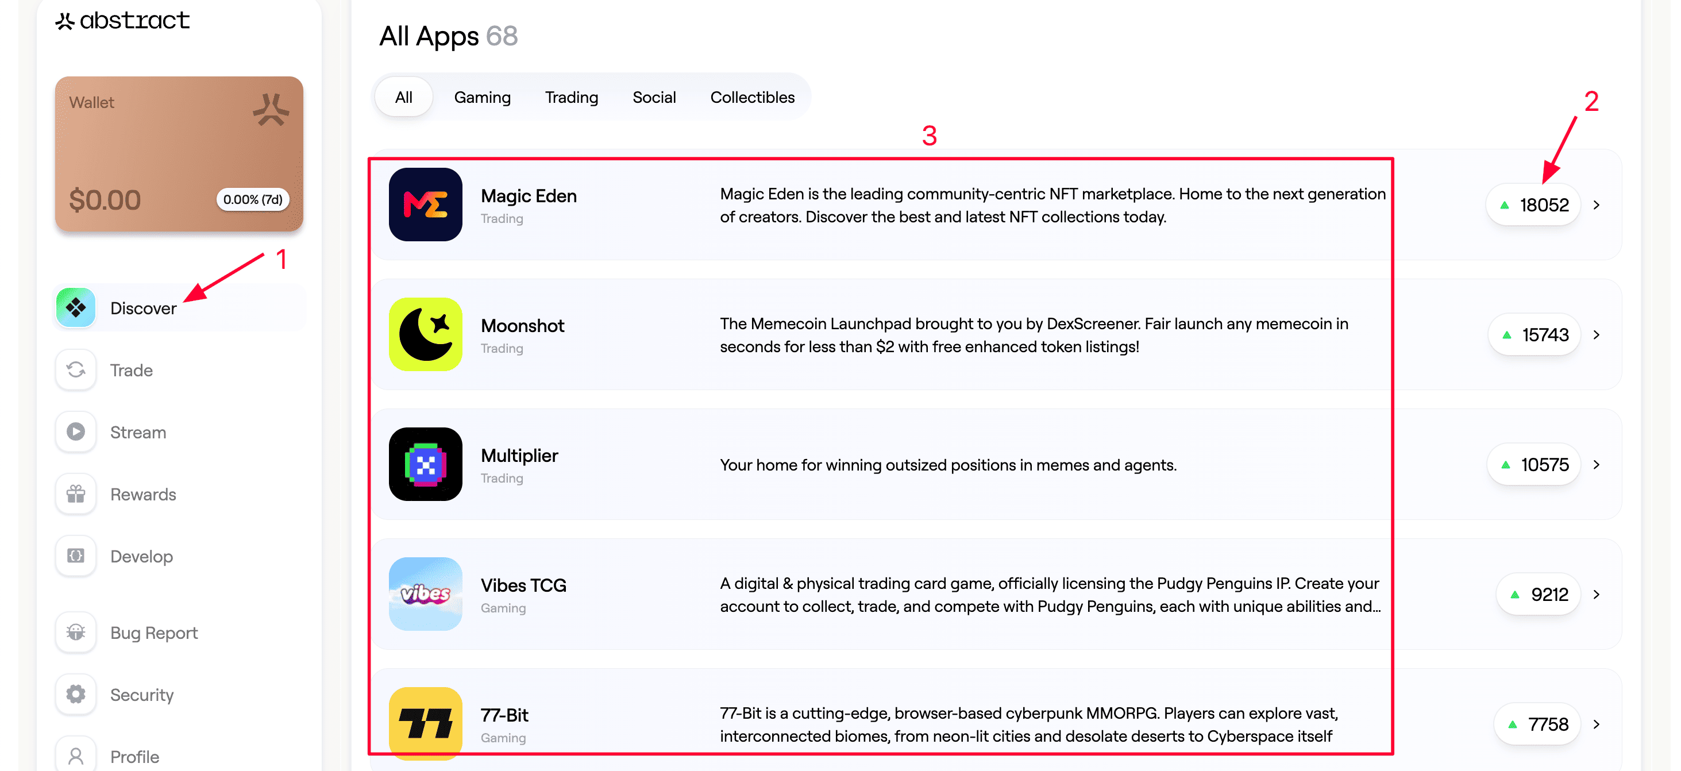Open the Profile person icon
The image size is (1681, 771).
click(x=76, y=756)
